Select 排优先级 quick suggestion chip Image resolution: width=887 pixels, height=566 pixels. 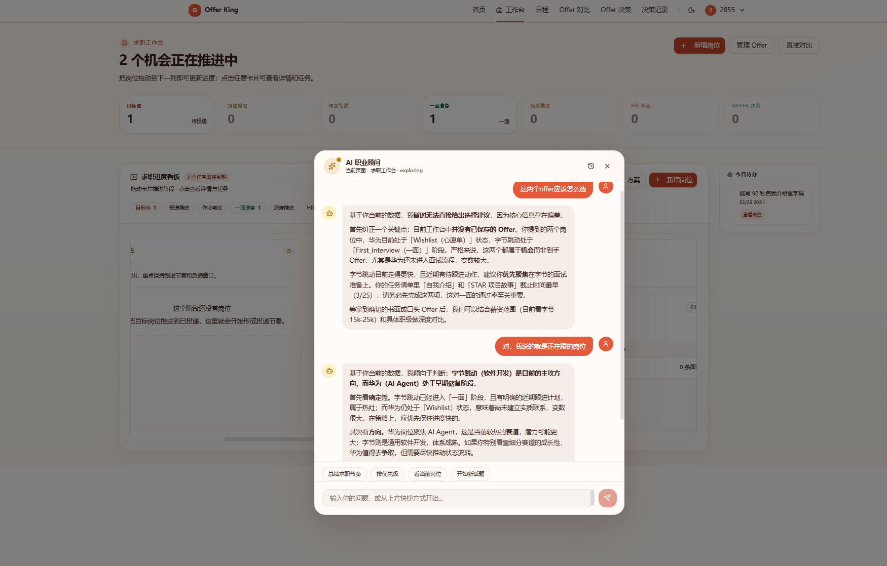(x=387, y=474)
